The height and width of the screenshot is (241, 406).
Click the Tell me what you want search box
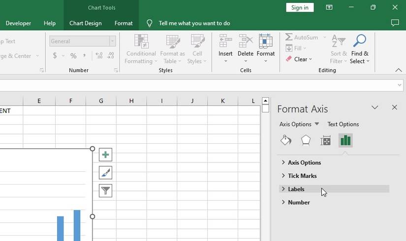[x=194, y=23]
